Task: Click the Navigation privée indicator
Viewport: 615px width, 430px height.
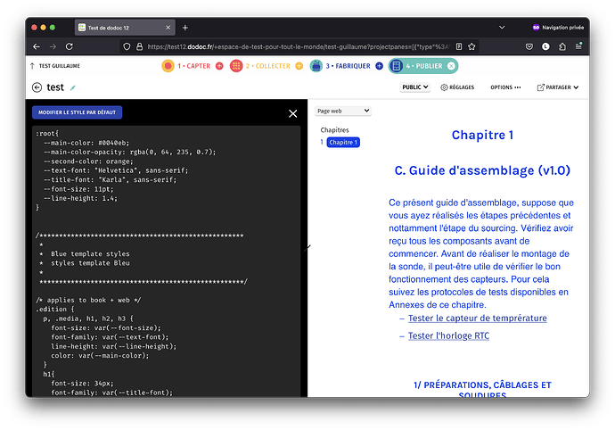Action: (558, 28)
